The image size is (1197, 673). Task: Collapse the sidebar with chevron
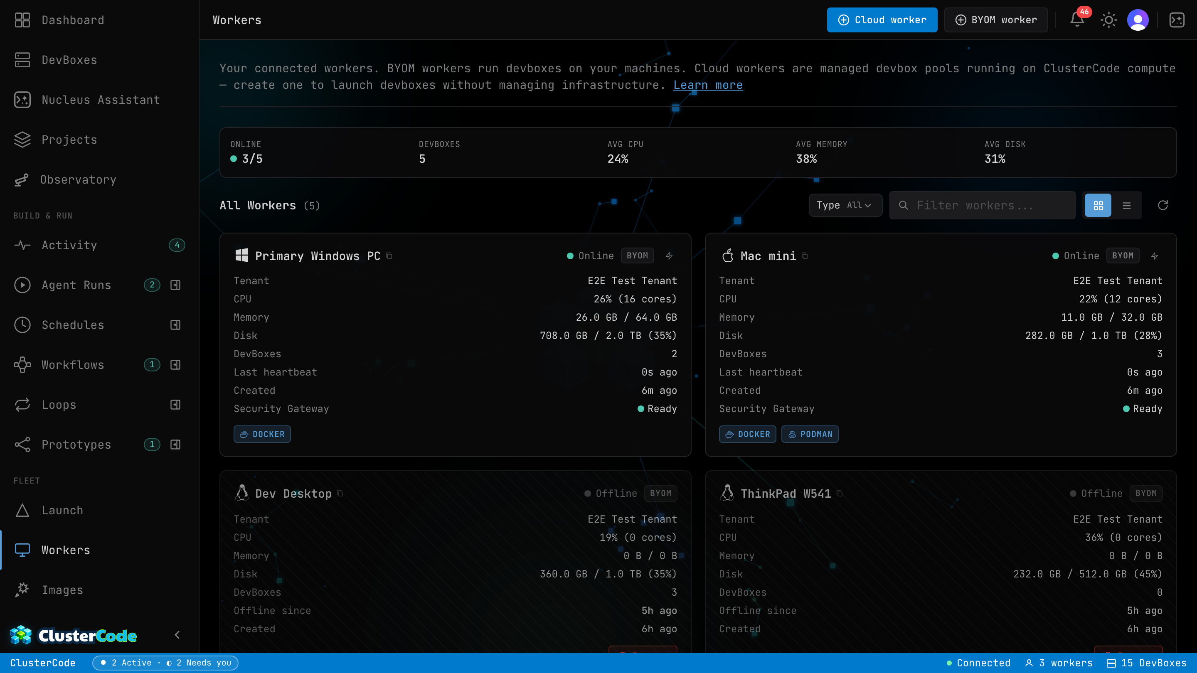pyautogui.click(x=177, y=635)
